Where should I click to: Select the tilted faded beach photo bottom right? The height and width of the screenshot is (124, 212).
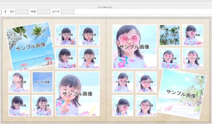pos(182,94)
